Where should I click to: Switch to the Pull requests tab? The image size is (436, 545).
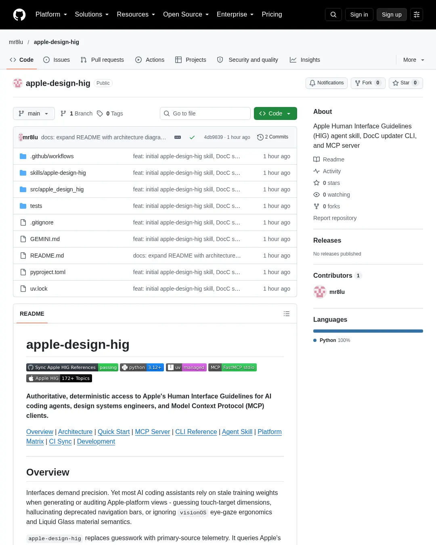click(x=102, y=60)
